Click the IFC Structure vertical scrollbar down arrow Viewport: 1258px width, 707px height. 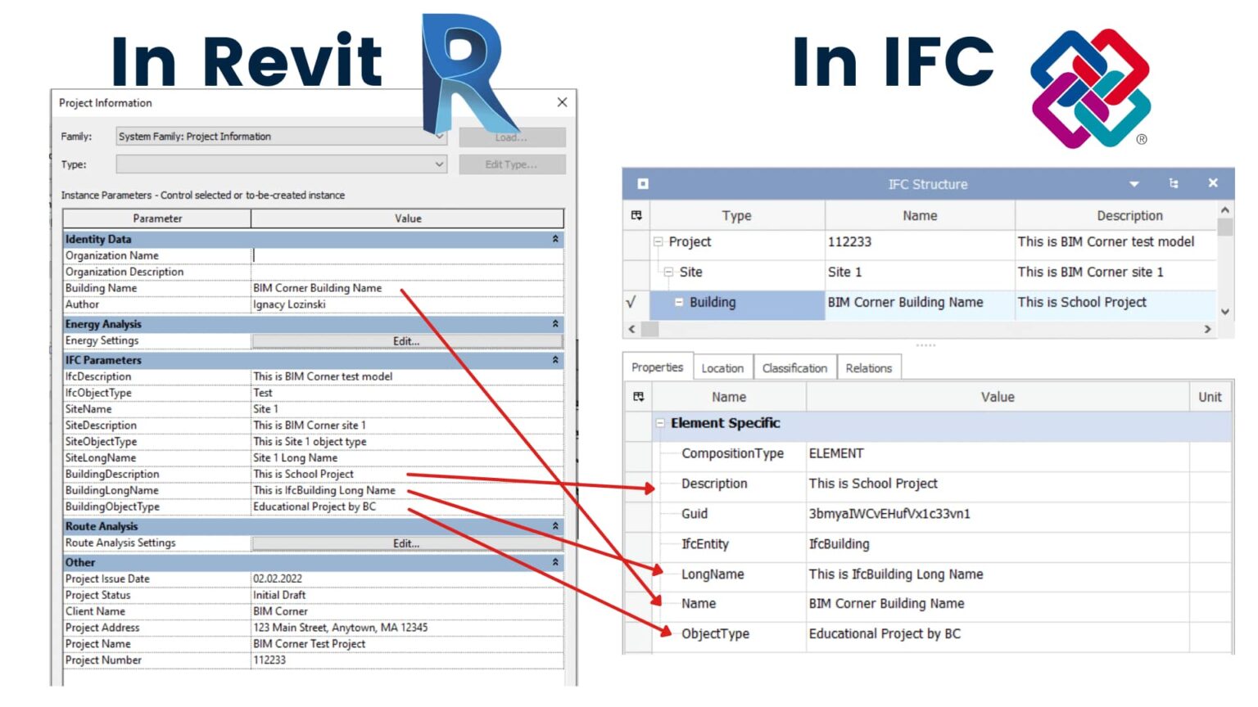coord(1225,312)
